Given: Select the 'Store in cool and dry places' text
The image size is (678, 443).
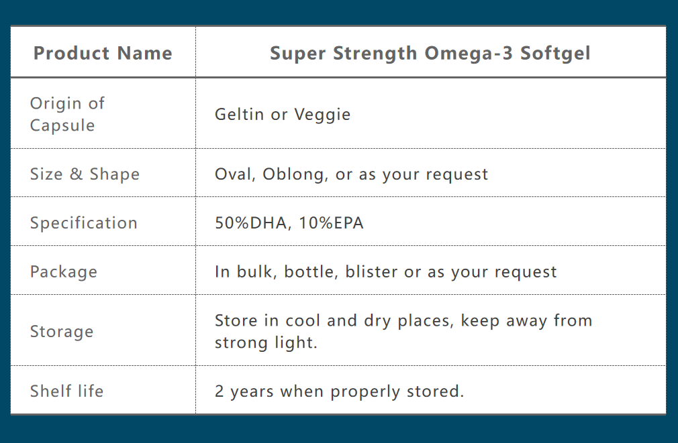Looking at the screenshot, I should click(x=334, y=321).
